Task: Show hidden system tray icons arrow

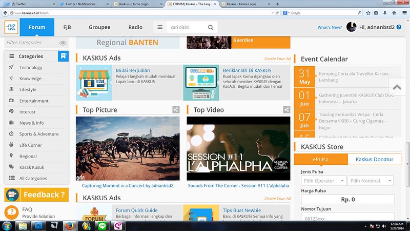Action: coord(365,226)
